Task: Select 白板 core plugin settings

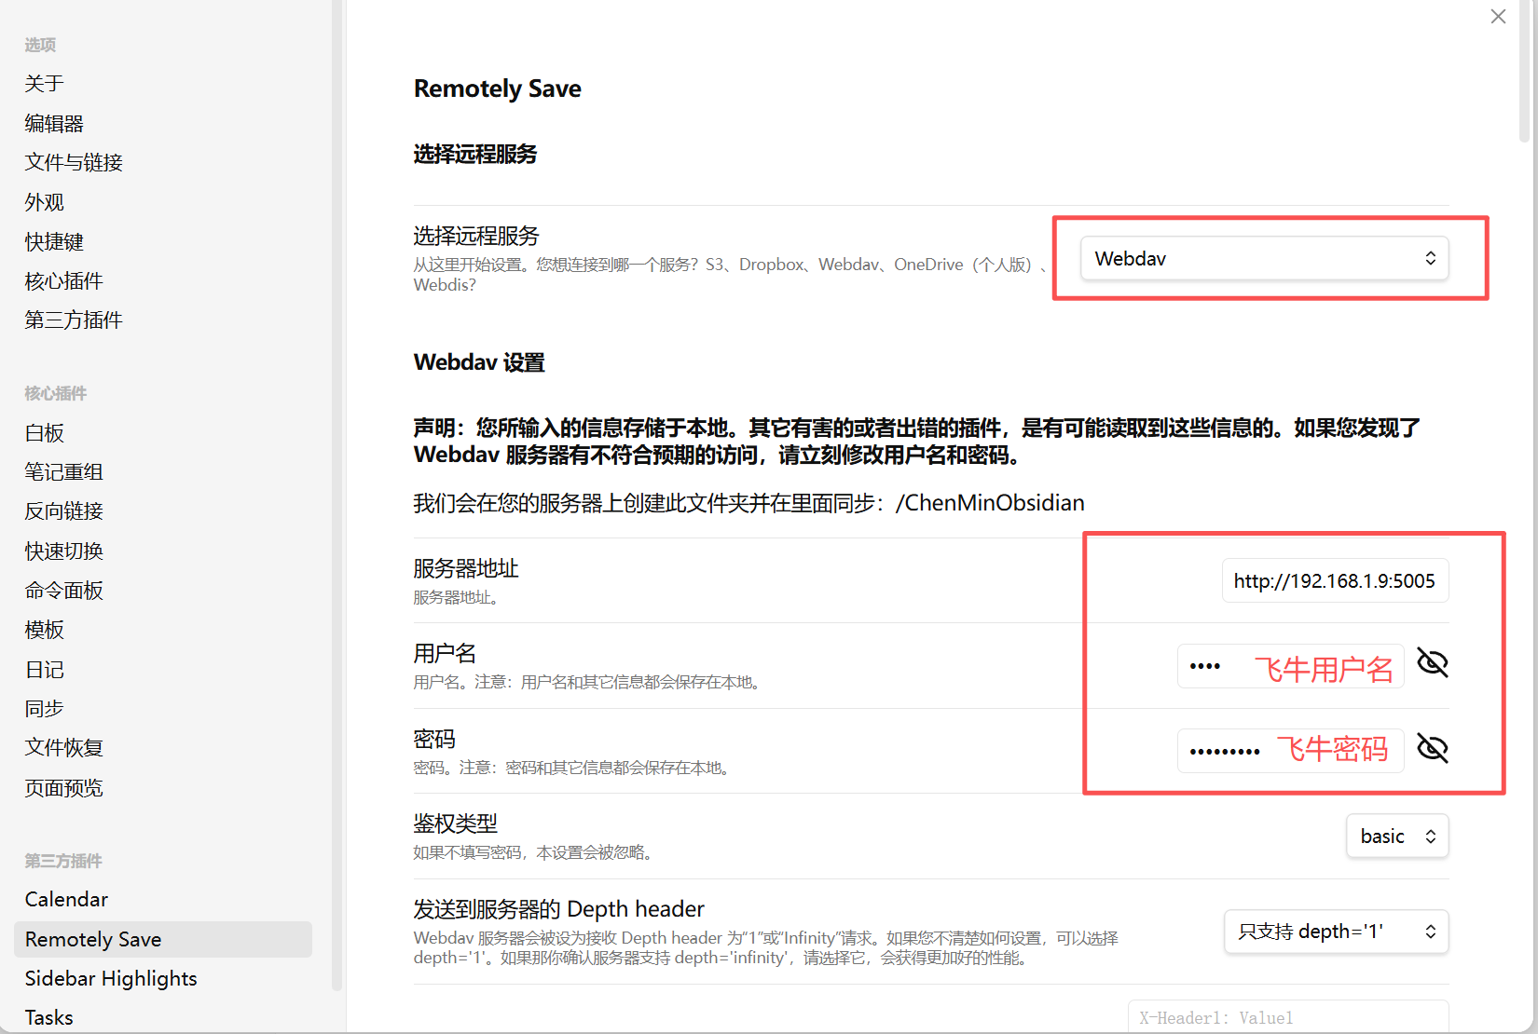Action: tap(45, 433)
